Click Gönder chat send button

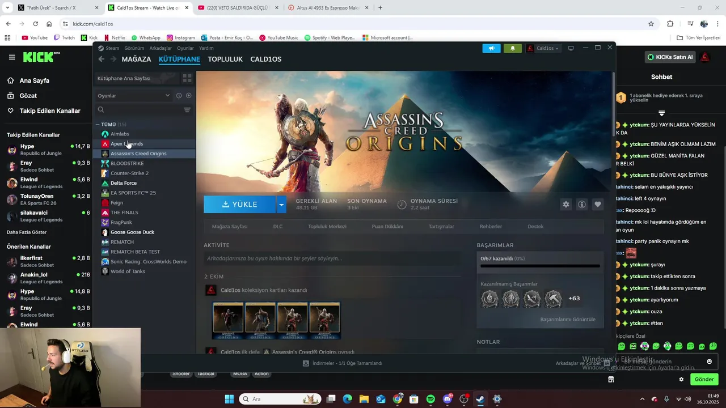pos(704,379)
